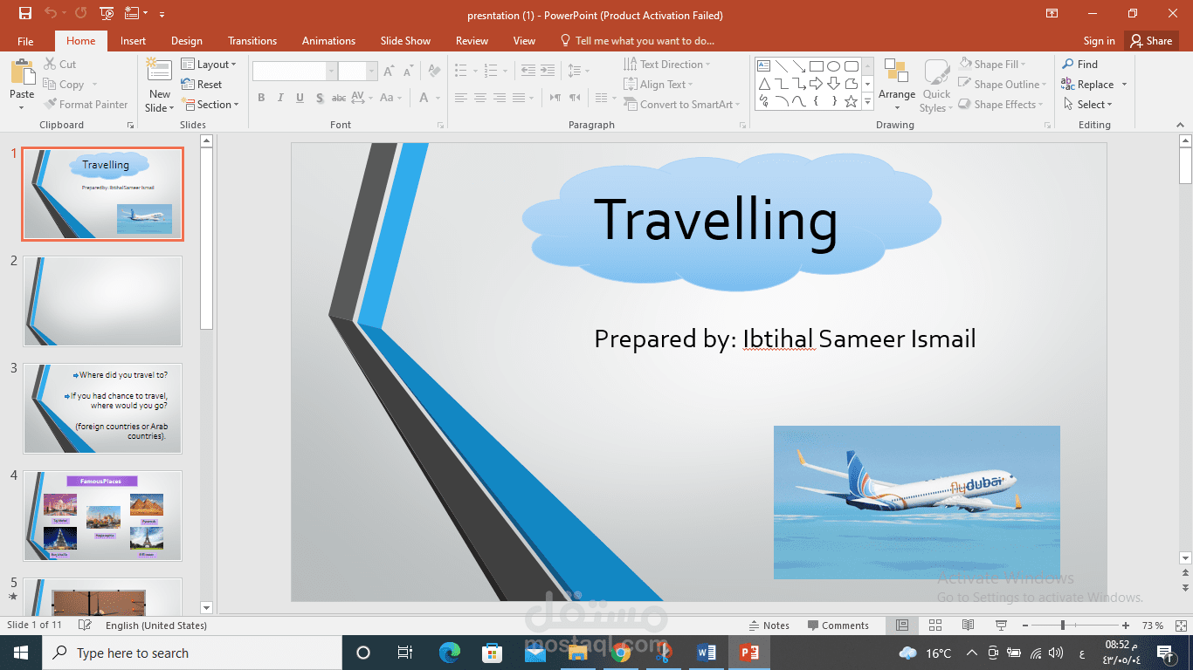Viewport: 1193px width, 670px height.
Task: Open Microsoft Edge from taskbar
Action: (x=450, y=653)
